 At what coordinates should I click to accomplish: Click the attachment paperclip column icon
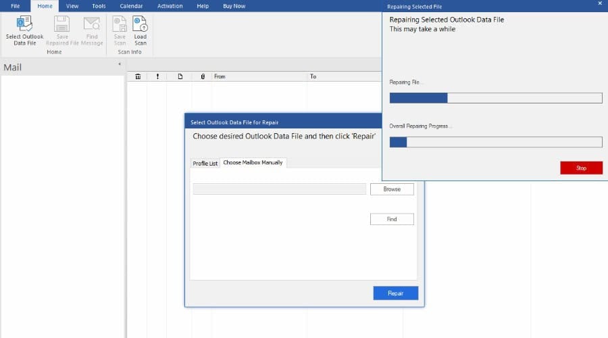pos(203,76)
